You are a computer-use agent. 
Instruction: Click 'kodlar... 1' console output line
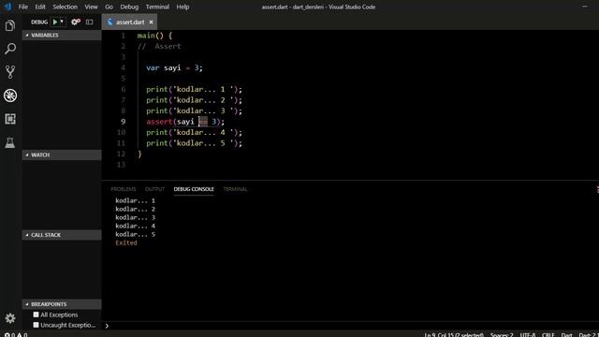(x=135, y=200)
